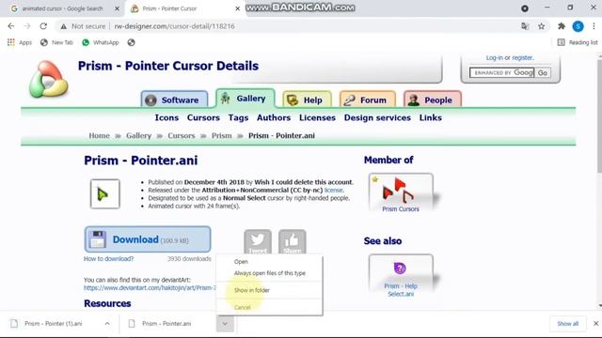Viewport: 602px width, 338px height.
Task: Switch to the animated cursor Google Search tab
Action: [x=63, y=8]
